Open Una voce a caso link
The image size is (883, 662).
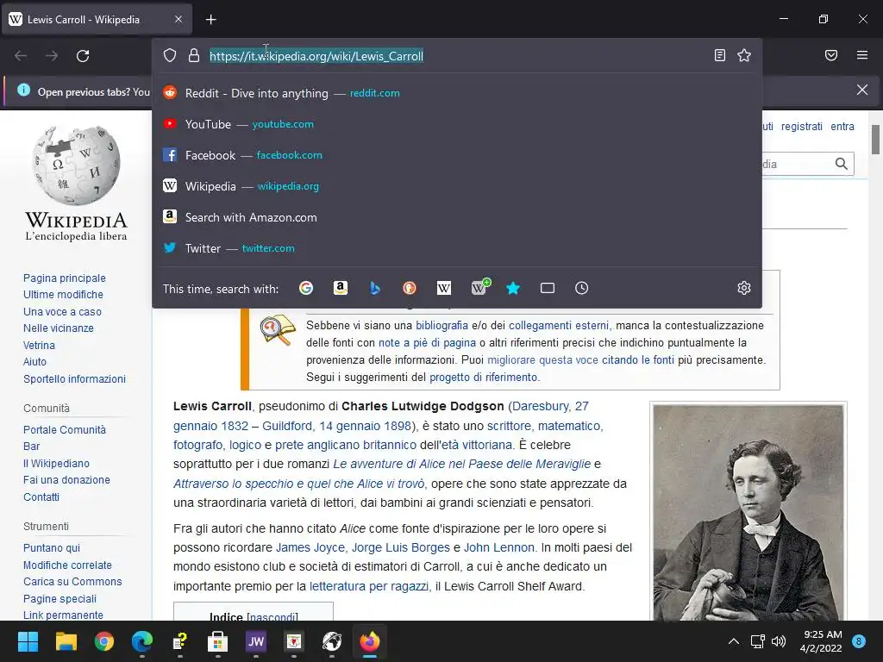coord(62,312)
